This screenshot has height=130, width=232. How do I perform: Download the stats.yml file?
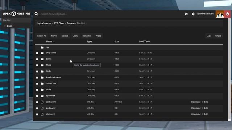click(x=196, y=114)
